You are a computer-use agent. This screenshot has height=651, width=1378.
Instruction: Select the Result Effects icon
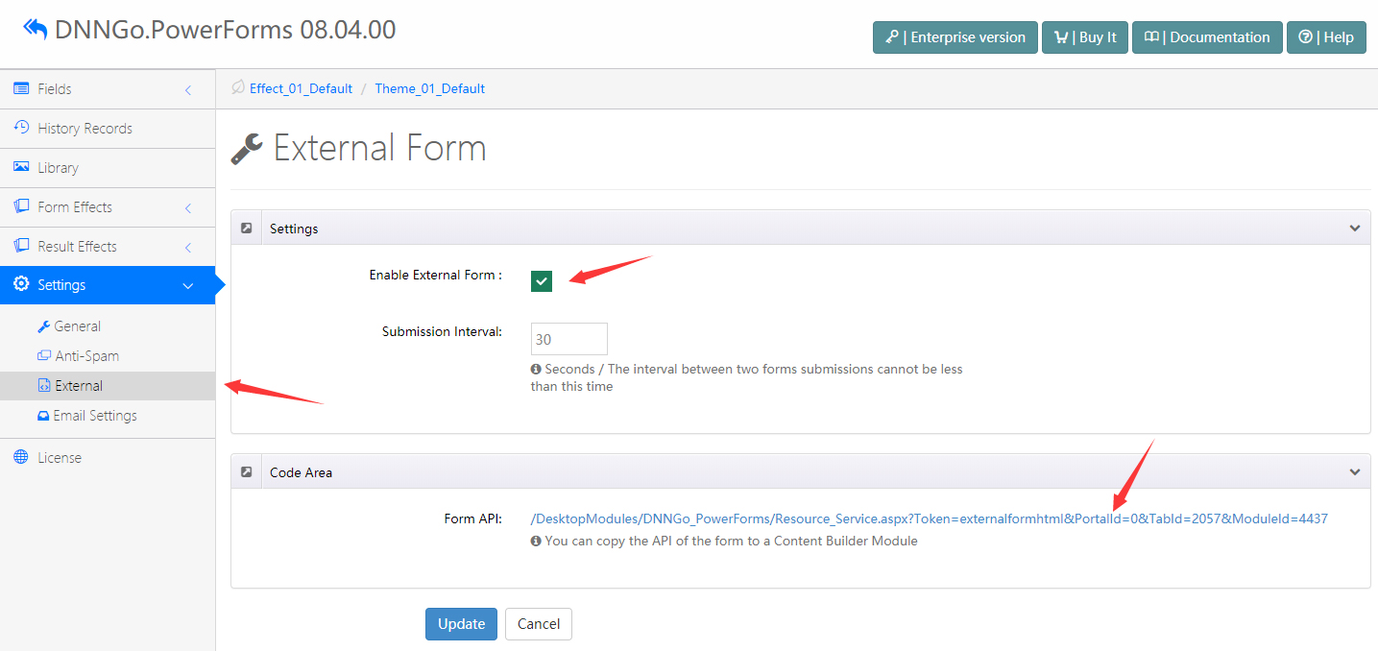tap(21, 246)
